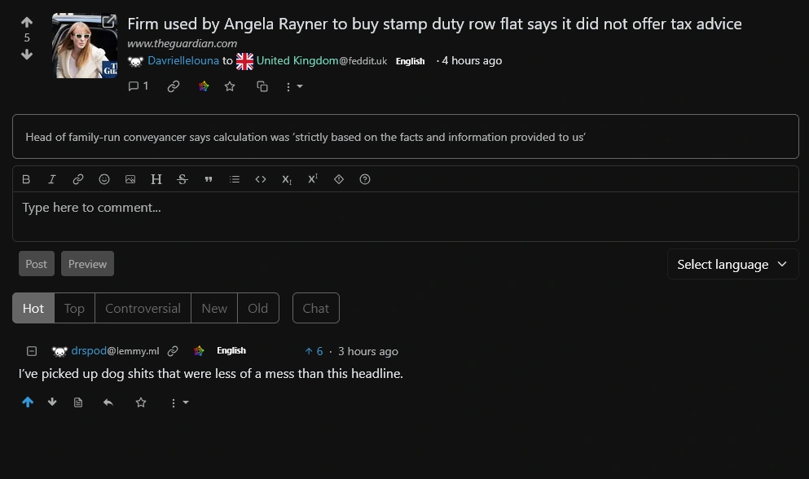
Task: Upvote the post by Davriellelouna
Action: coord(26,22)
